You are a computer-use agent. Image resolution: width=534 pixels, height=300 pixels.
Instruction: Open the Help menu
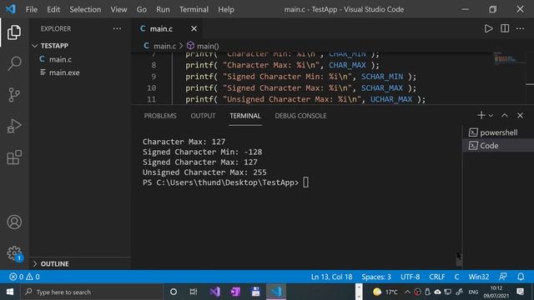tap(226, 9)
